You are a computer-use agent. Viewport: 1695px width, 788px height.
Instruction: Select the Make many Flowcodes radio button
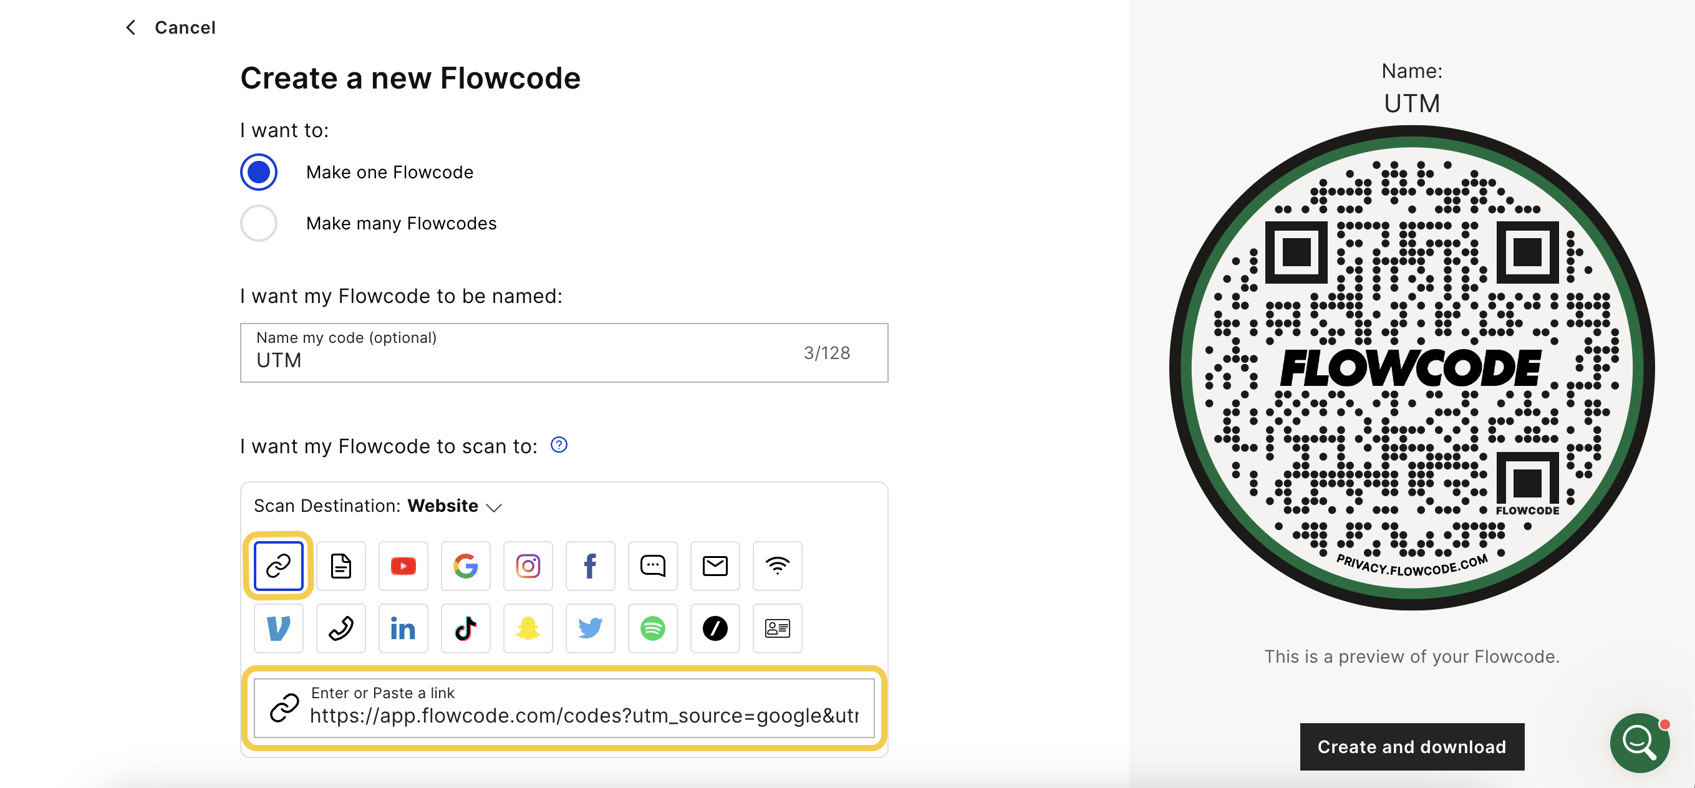pyautogui.click(x=259, y=224)
